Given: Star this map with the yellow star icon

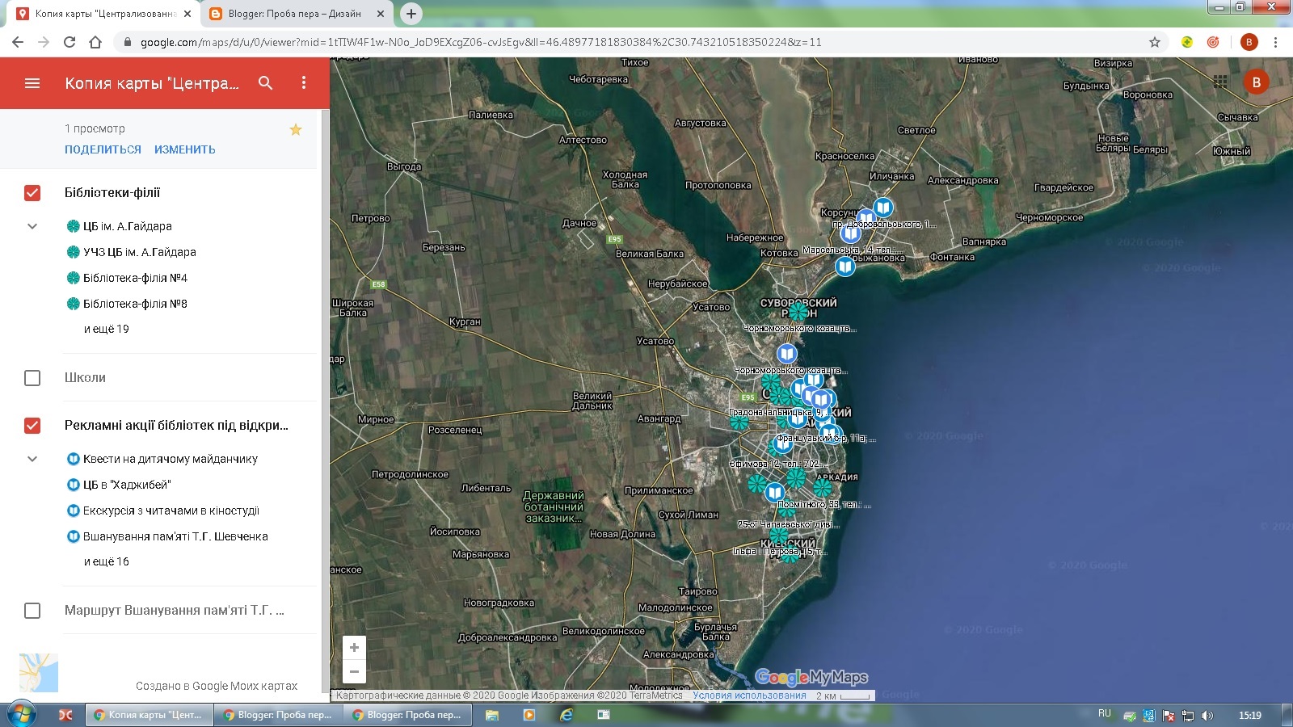Looking at the screenshot, I should [296, 129].
